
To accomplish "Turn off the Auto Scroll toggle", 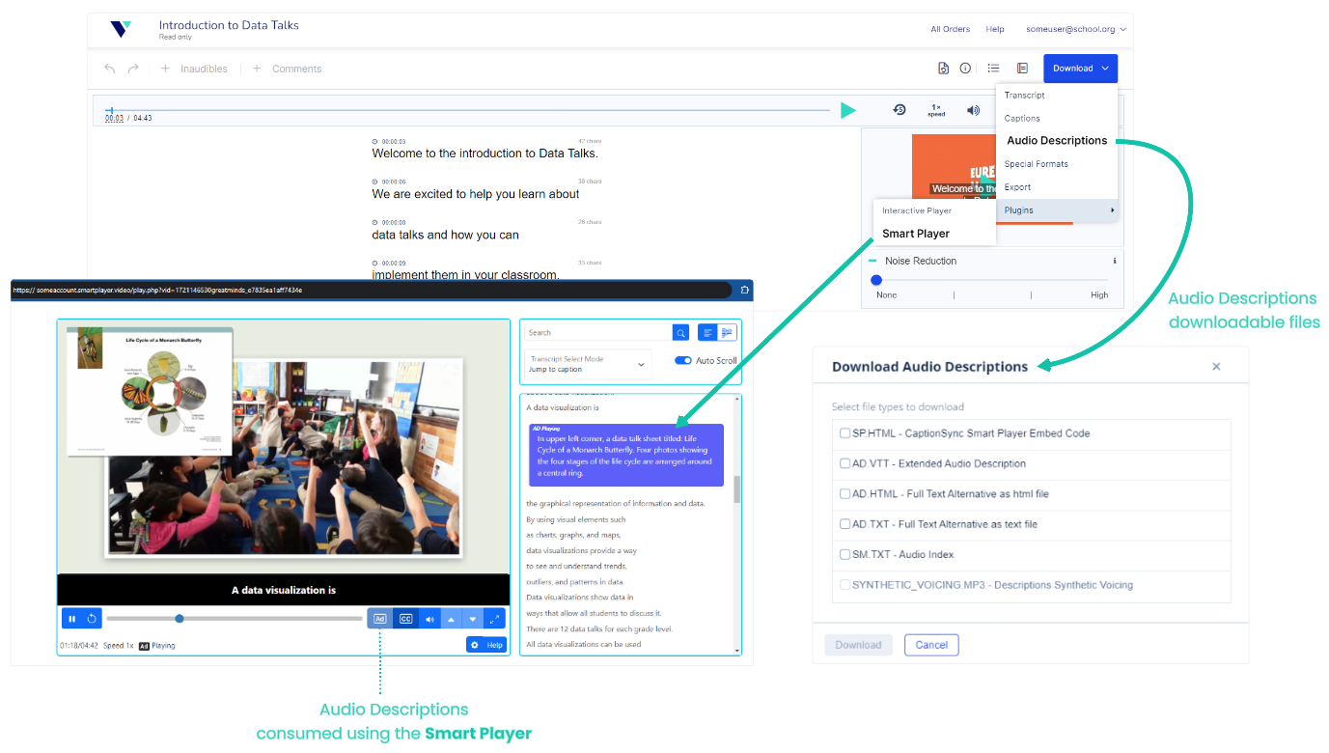I will point(683,360).
